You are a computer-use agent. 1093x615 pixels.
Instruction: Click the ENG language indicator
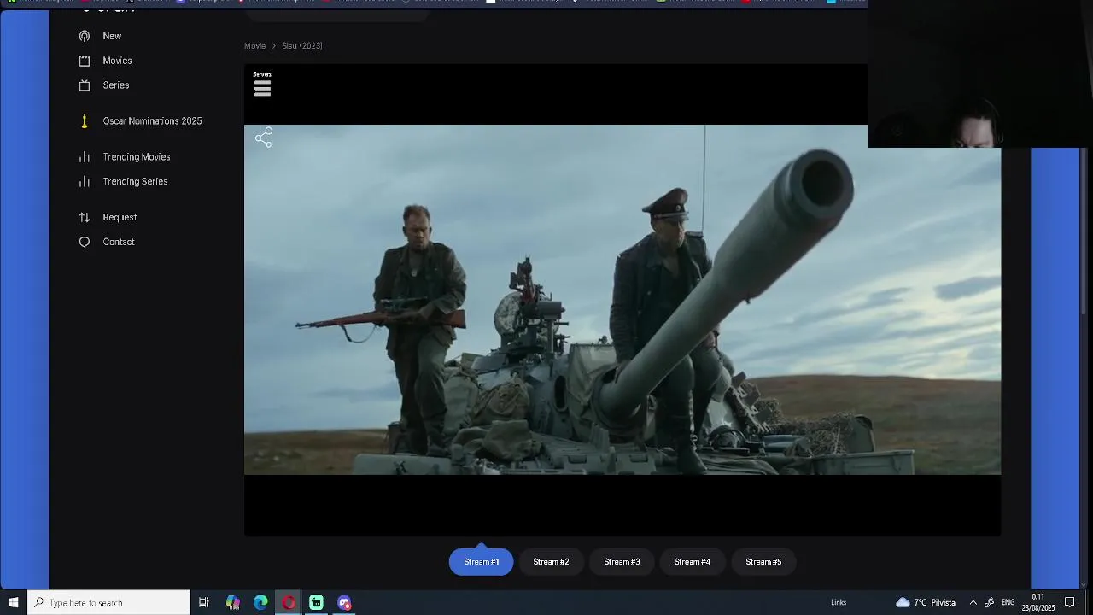pyautogui.click(x=1008, y=602)
